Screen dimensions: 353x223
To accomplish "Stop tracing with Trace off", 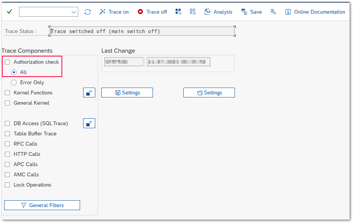I will pos(152,12).
